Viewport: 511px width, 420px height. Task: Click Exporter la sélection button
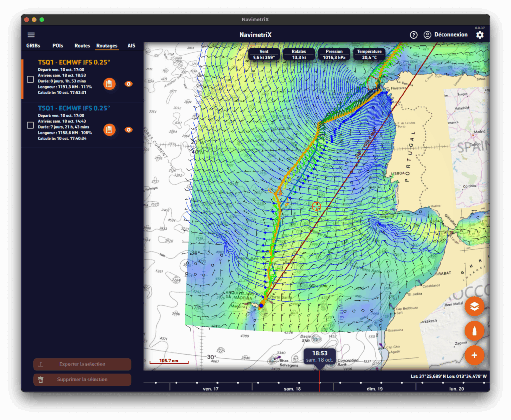click(x=82, y=364)
